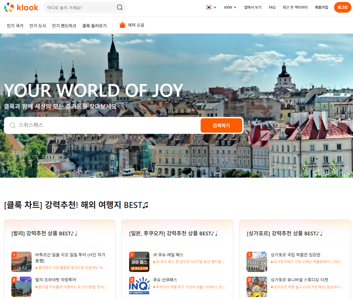Screen dimensions: 353x299
Task: Click the search icon inside the hero search field
Action: tap(13, 125)
